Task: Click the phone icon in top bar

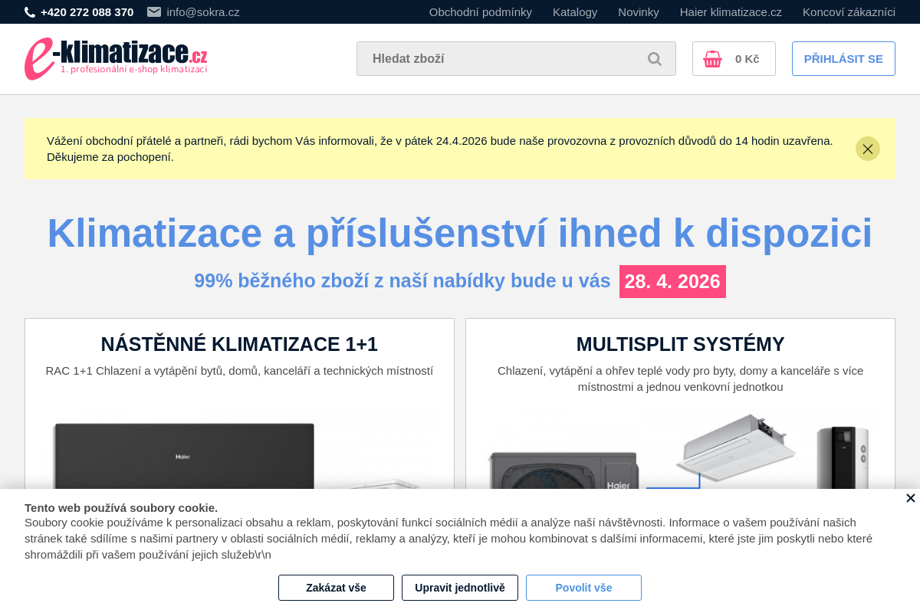Action: tap(29, 11)
